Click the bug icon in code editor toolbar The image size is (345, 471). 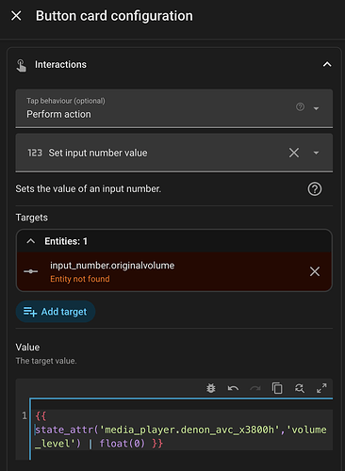(x=211, y=388)
